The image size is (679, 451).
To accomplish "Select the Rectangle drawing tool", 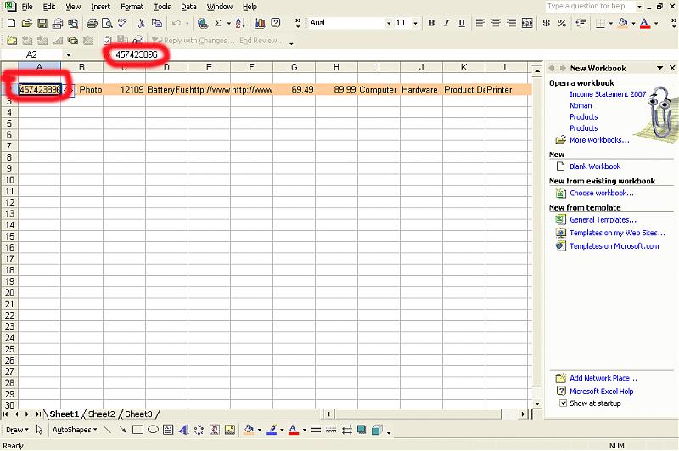I will point(137,430).
